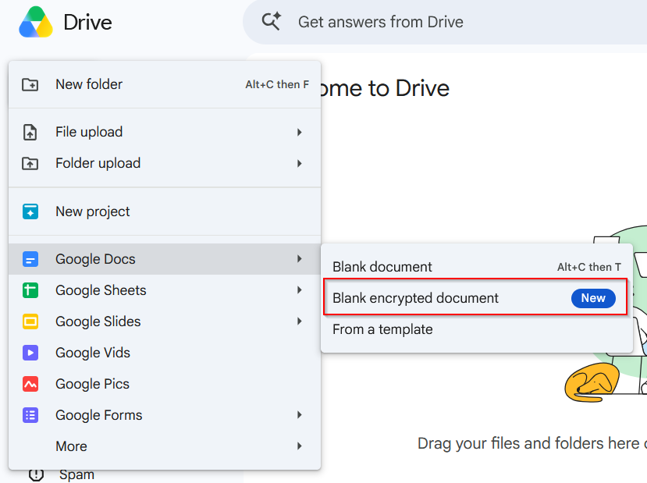Click the yellow Google Slides icon
This screenshot has width=647, height=483.
pyautogui.click(x=30, y=321)
